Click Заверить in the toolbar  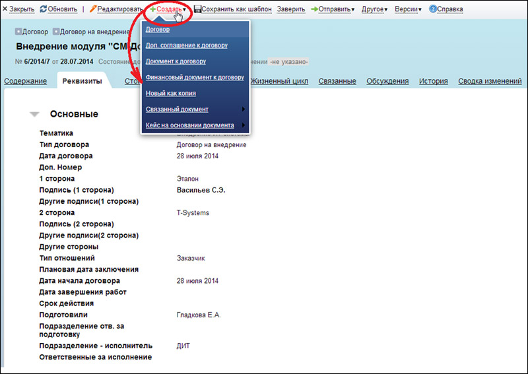point(291,9)
